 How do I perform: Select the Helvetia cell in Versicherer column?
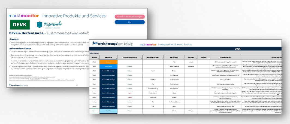click(174, 111)
